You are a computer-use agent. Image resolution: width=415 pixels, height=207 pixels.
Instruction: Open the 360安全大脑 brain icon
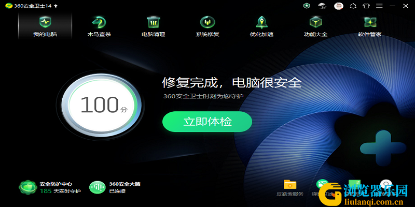pos(98,187)
